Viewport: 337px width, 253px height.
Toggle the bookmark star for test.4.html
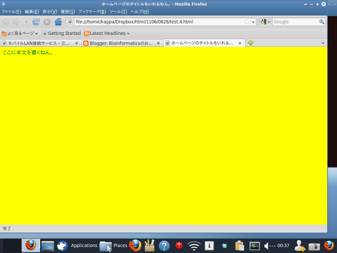coord(246,22)
